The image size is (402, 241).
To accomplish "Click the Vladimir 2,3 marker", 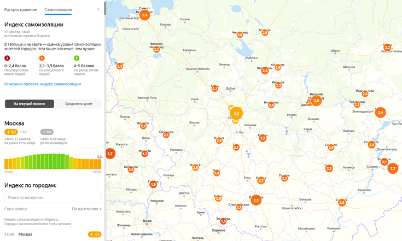I will (x=271, y=105).
